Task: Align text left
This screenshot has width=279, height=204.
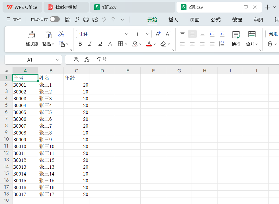Action: tap(182, 44)
